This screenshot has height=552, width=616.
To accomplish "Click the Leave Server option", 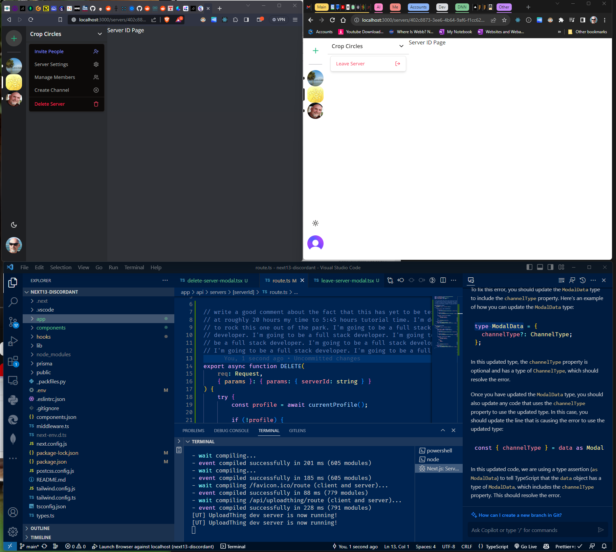I will (350, 64).
